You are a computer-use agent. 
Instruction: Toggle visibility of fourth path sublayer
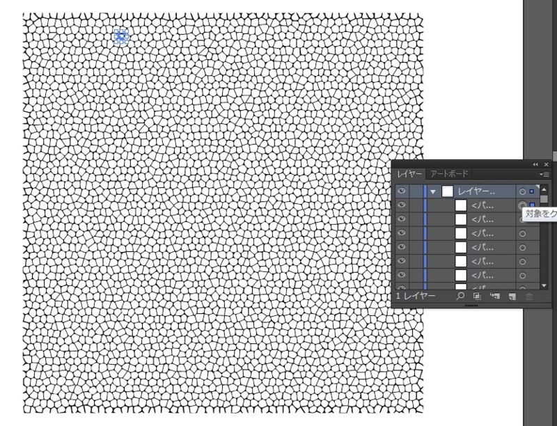tap(402, 246)
